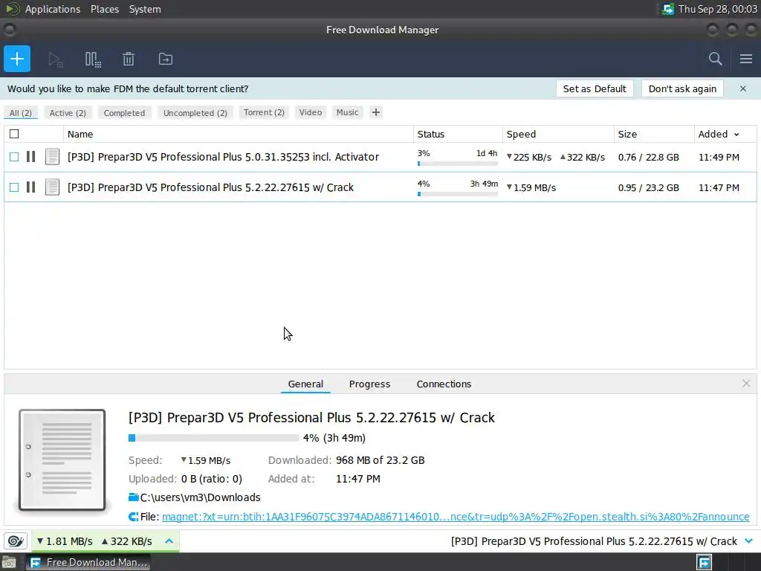The height and width of the screenshot is (571, 761).
Task: Filter by Uncompleted (2)
Action: coord(195,113)
